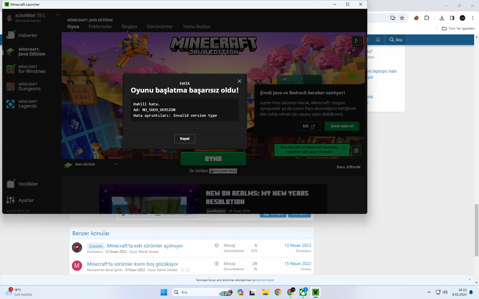Open the New on Realms news thumbnail
The height and width of the screenshot is (299, 479).
pyautogui.click(x=149, y=199)
